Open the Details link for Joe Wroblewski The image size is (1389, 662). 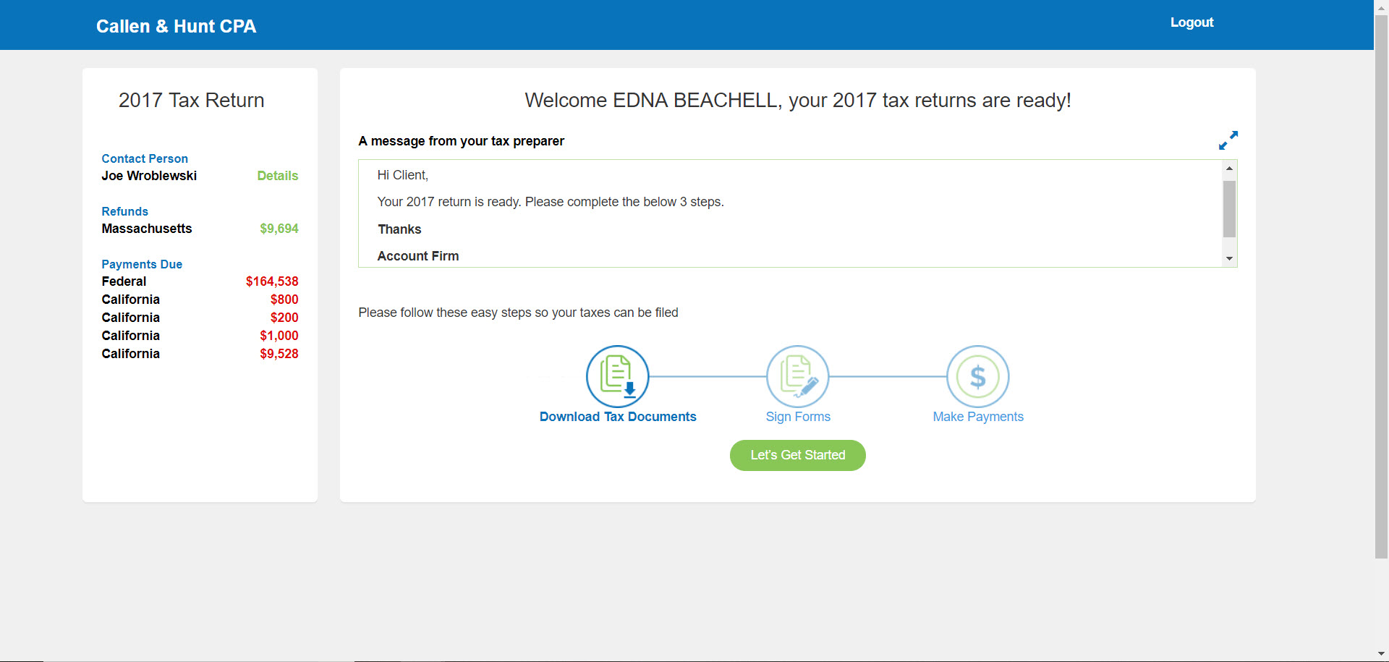point(277,176)
